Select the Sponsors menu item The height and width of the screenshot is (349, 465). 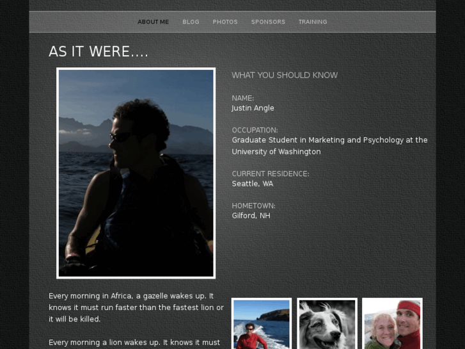pyautogui.click(x=268, y=22)
